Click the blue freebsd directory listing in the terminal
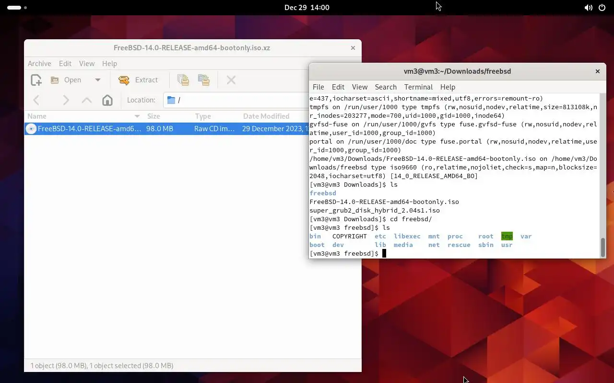This screenshot has height=383, width=614. coord(323,193)
